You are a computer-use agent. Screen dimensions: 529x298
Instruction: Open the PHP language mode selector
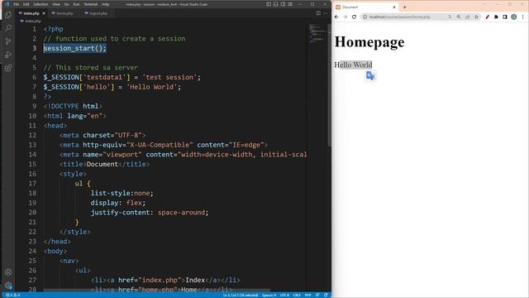307,295
